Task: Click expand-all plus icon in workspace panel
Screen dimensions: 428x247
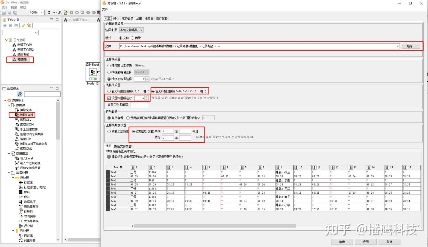Action: [x=5, y=26]
